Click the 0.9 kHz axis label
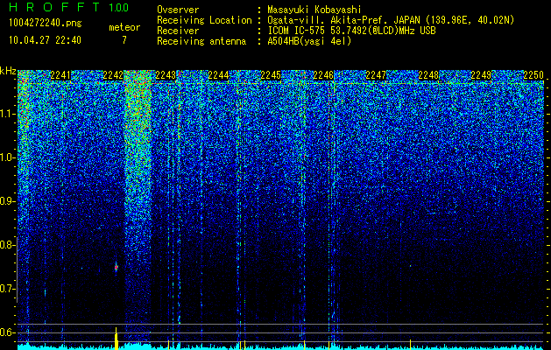551x350 pixels. [x=8, y=201]
